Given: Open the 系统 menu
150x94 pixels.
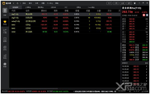Looking at the screenshot, I should [x=24, y=3].
